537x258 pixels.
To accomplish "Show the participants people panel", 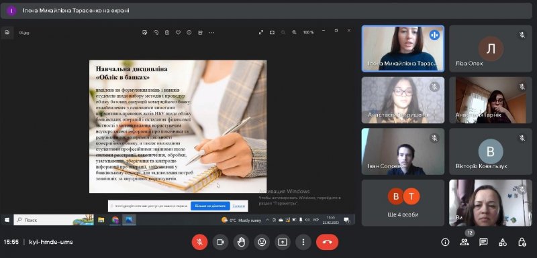I will (465, 243).
